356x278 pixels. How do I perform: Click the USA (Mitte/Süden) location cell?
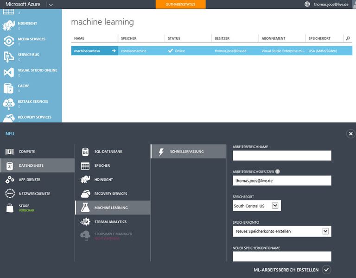pyautogui.click(x=323, y=51)
